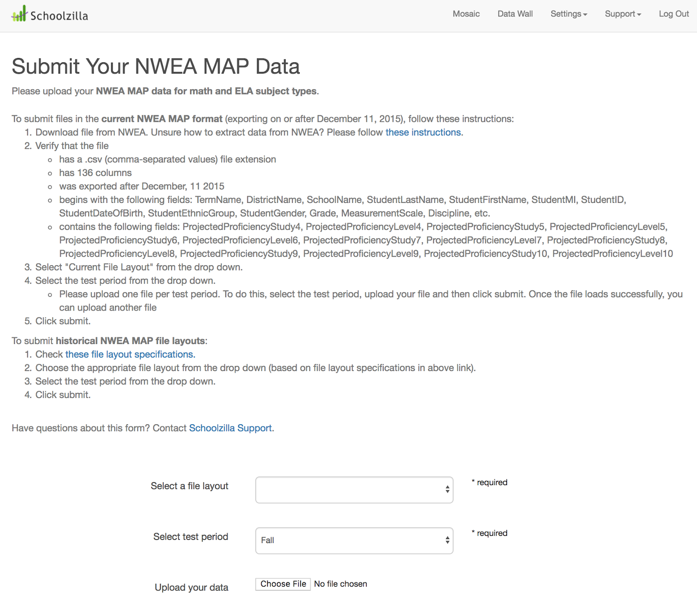Image resolution: width=697 pixels, height=601 pixels.
Task: Click the Choose File button
Action: point(283,584)
